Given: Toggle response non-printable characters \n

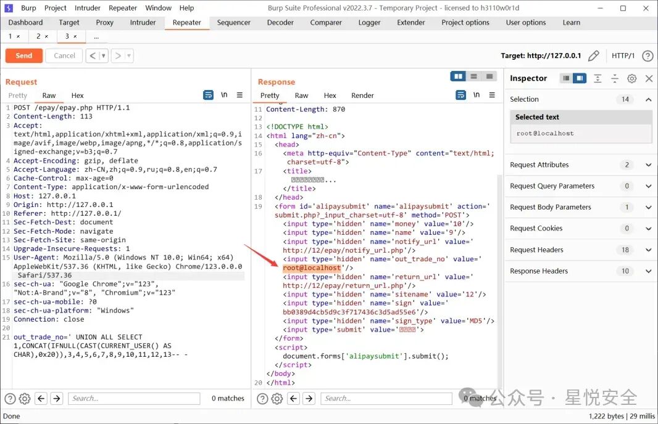Looking at the screenshot, I should [x=477, y=95].
